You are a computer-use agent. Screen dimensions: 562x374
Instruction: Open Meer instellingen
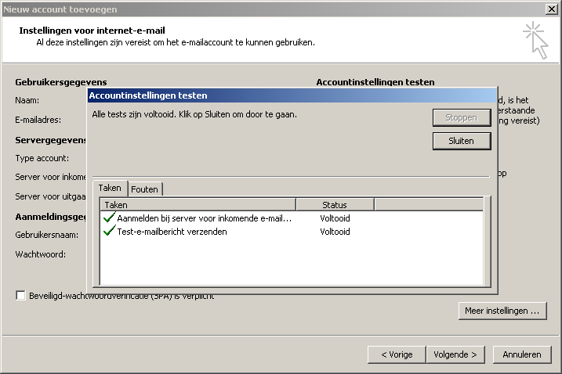pyautogui.click(x=502, y=311)
